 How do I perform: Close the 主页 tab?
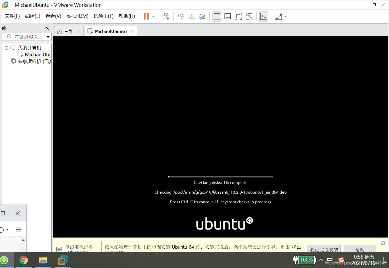(x=79, y=31)
